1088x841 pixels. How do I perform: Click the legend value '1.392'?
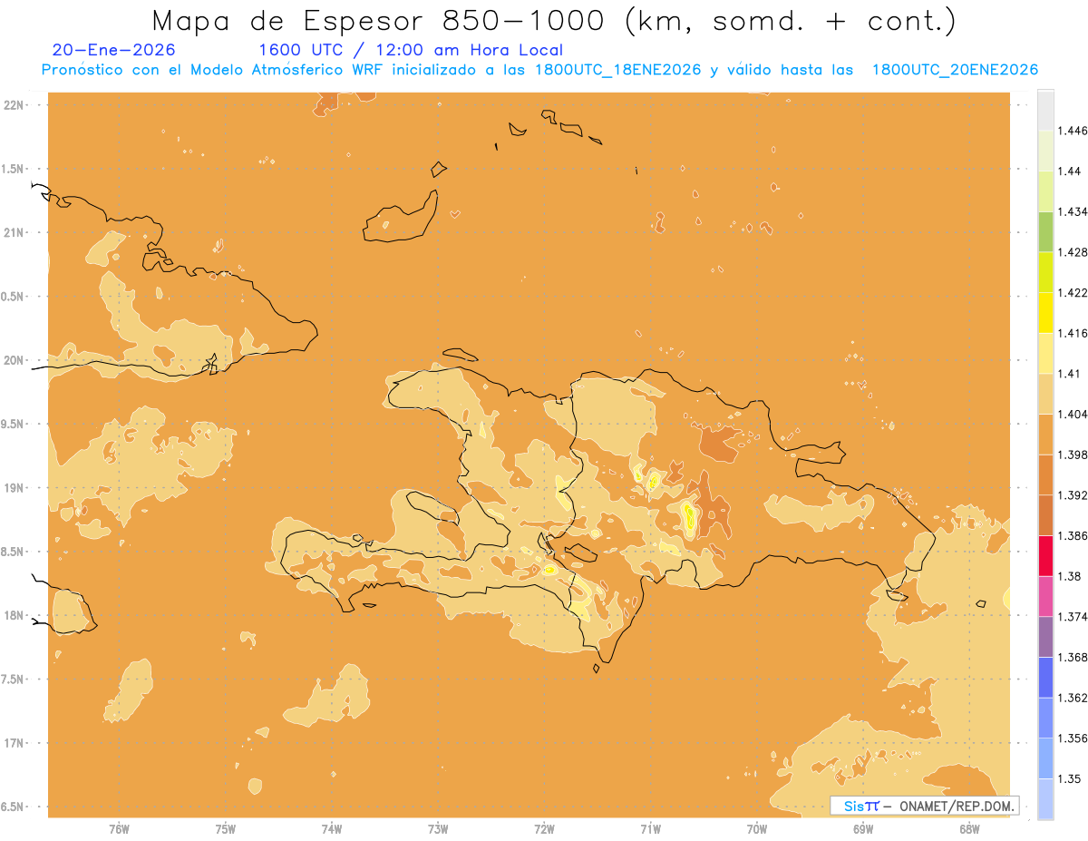click(x=1073, y=495)
